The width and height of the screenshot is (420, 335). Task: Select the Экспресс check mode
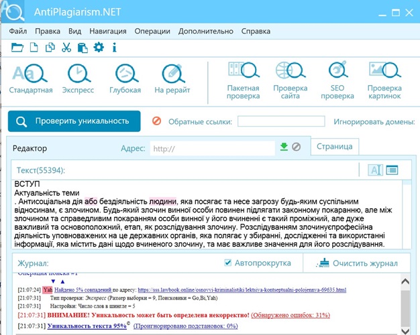tap(78, 78)
